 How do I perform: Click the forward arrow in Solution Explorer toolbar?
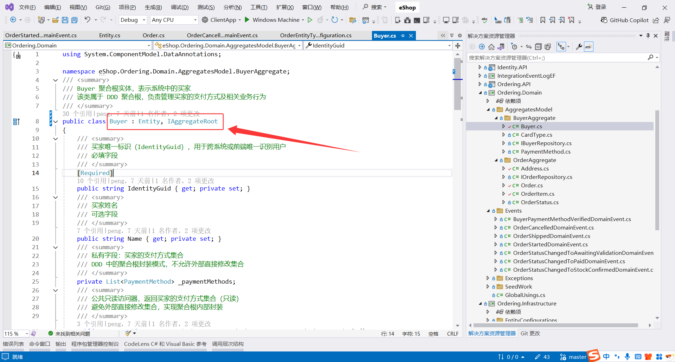click(x=482, y=47)
